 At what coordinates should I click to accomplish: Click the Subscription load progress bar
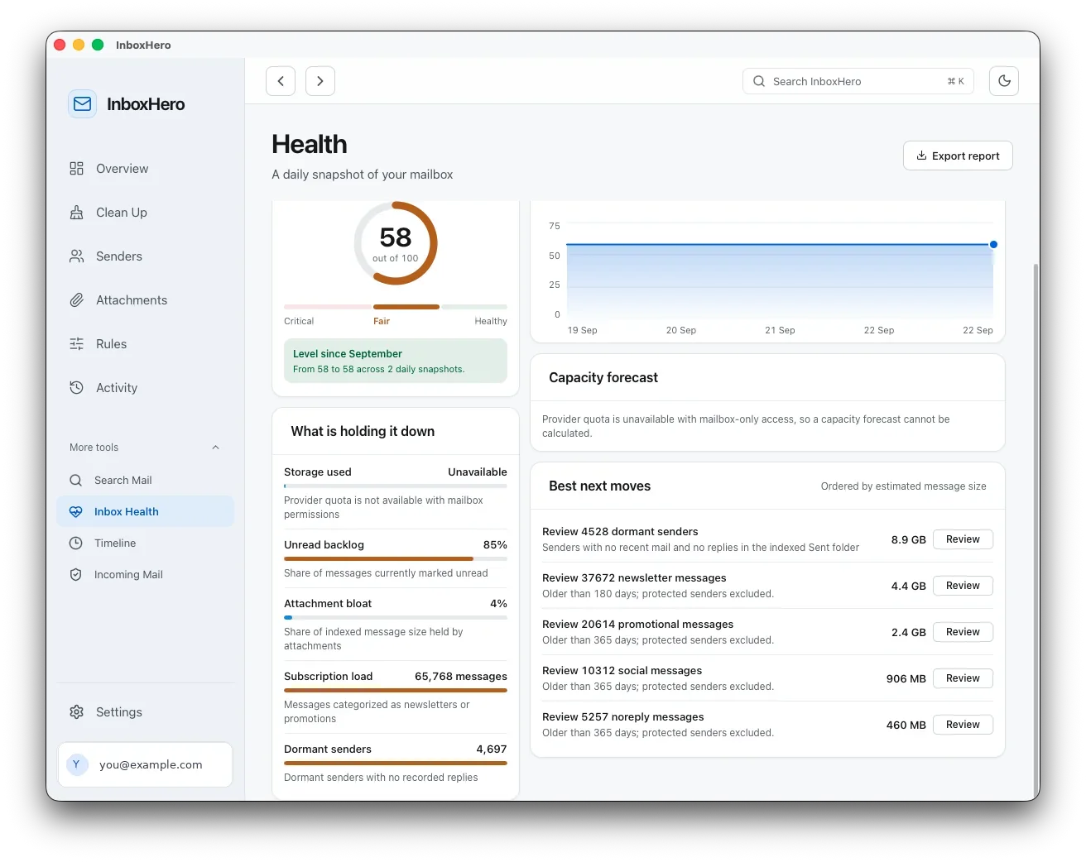[x=396, y=691]
